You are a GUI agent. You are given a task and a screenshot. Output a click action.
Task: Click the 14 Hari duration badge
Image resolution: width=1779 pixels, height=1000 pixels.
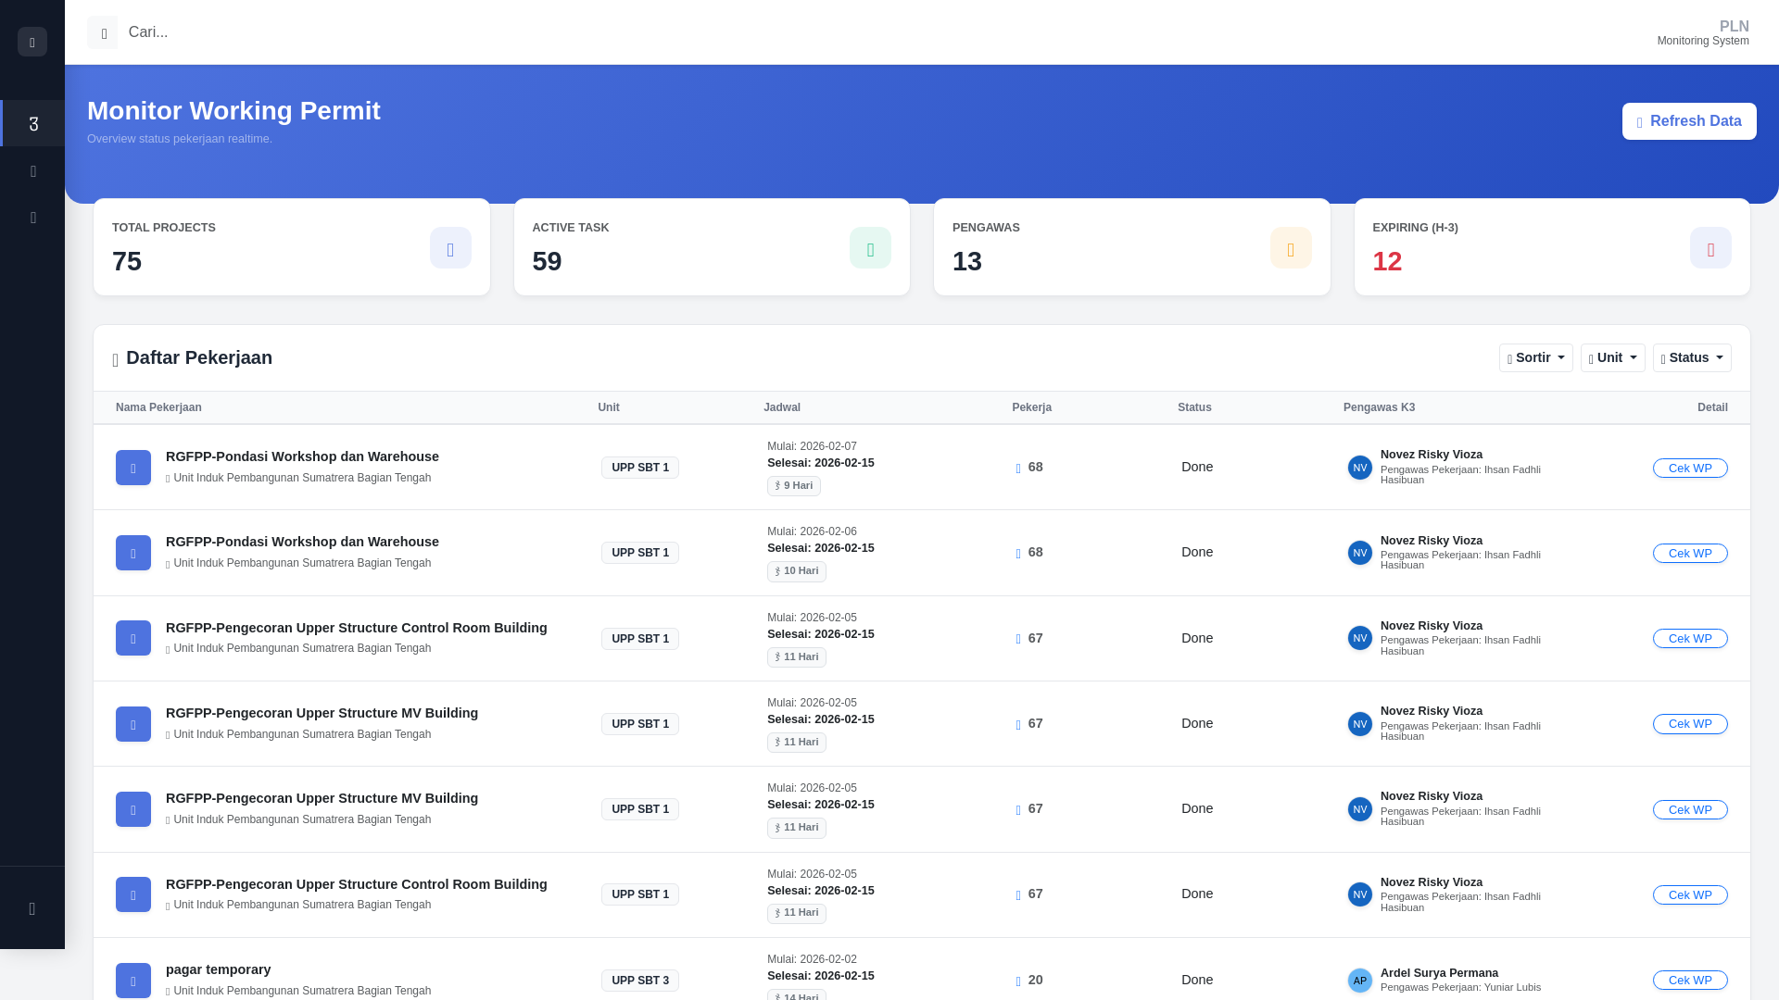point(797,995)
